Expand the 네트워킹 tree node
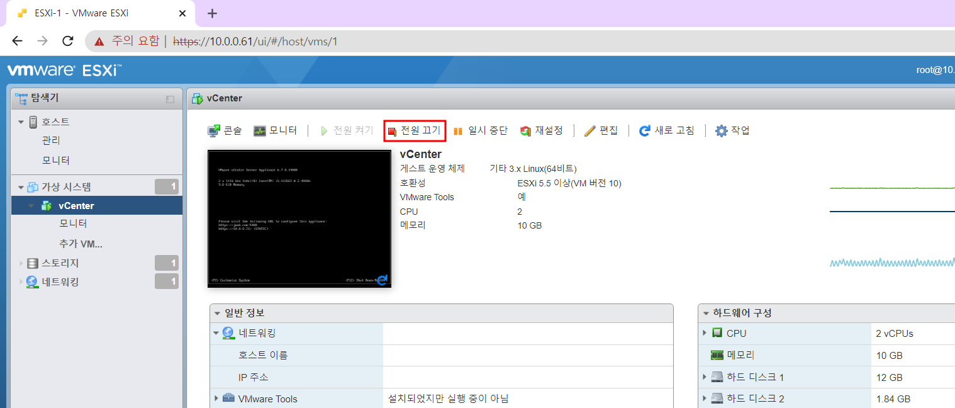 pyautogui.click(x=21, y=282)
